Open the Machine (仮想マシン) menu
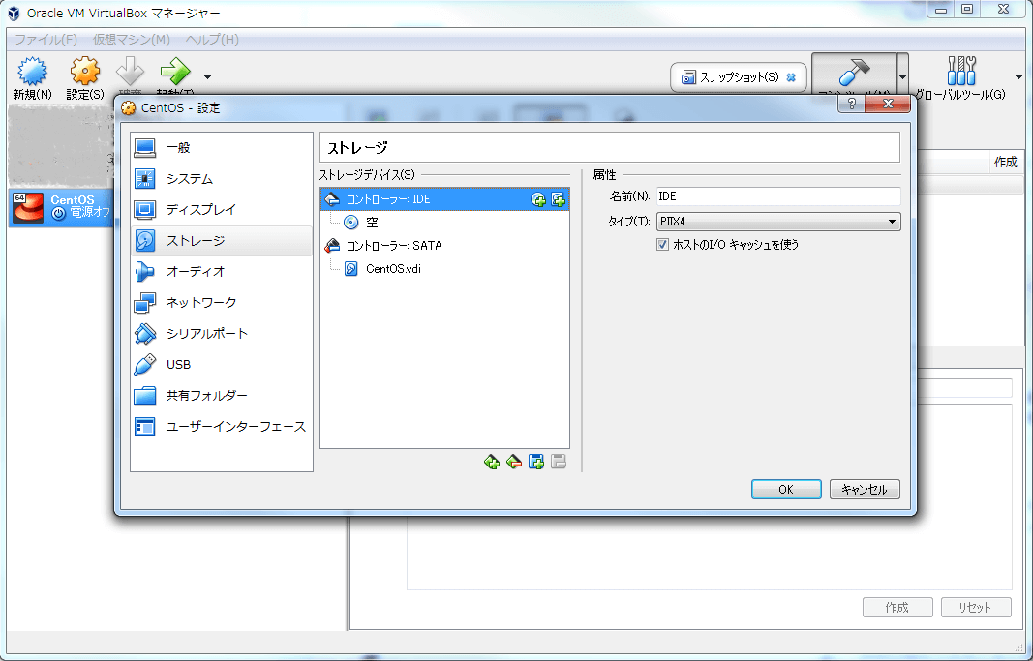 pos(131,40)
